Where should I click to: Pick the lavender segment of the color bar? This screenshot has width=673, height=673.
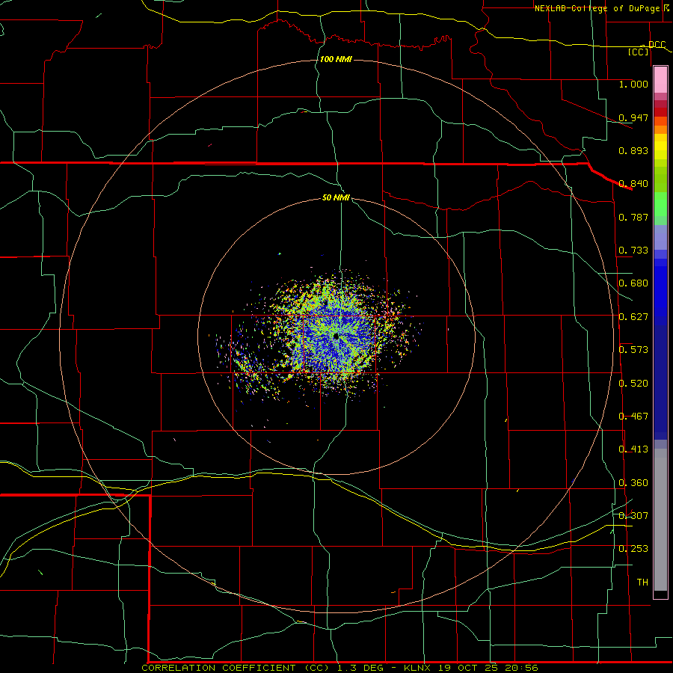tap(660, 238)
